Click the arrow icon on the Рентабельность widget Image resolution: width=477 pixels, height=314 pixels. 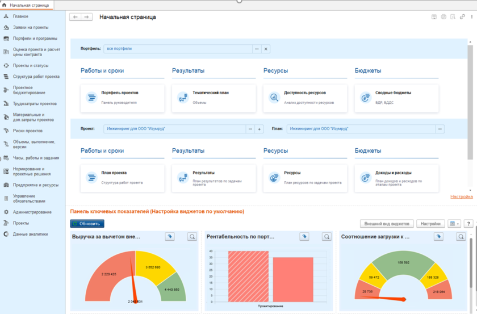click(x=304, y=237)
